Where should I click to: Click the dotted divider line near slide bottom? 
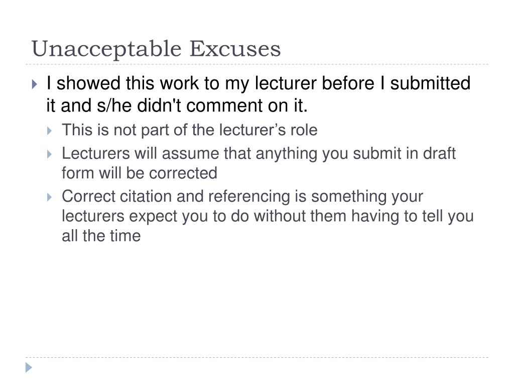pyautogui.click(x=257, y=357)
